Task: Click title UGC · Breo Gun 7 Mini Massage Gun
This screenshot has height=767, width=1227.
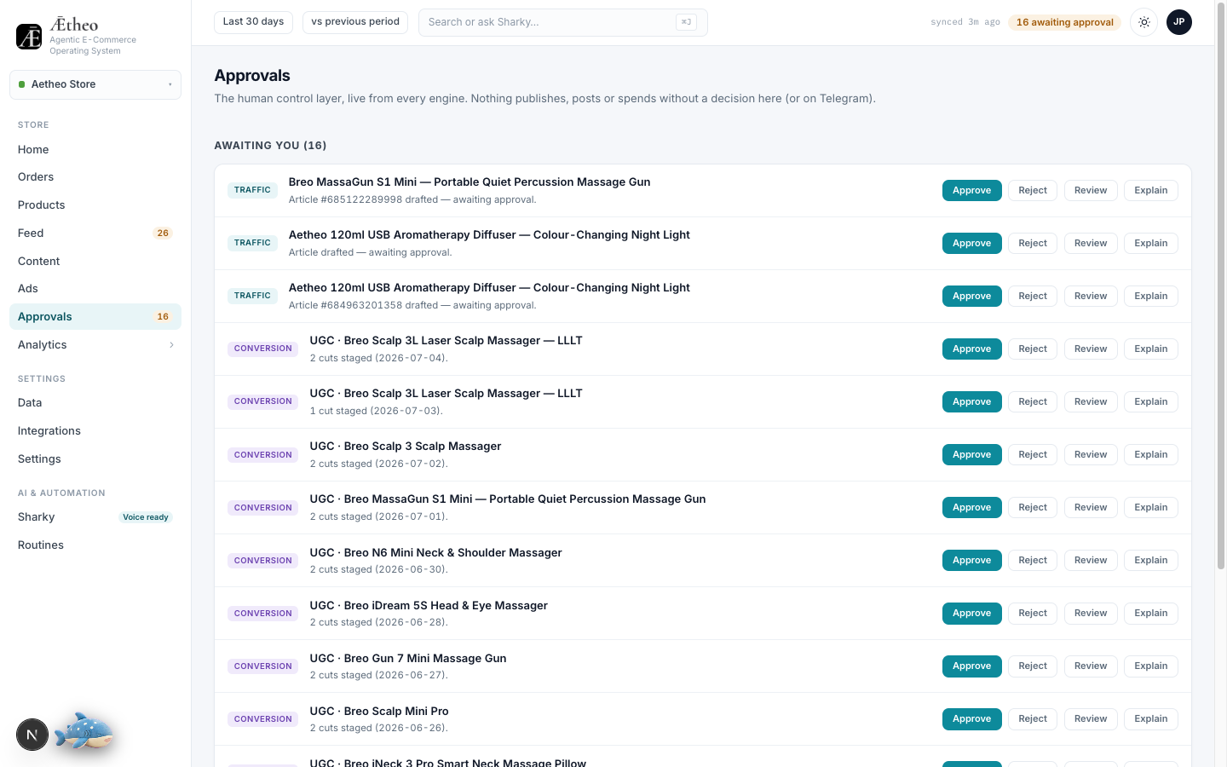Action: pyautogui.click(x=408, y=659)
